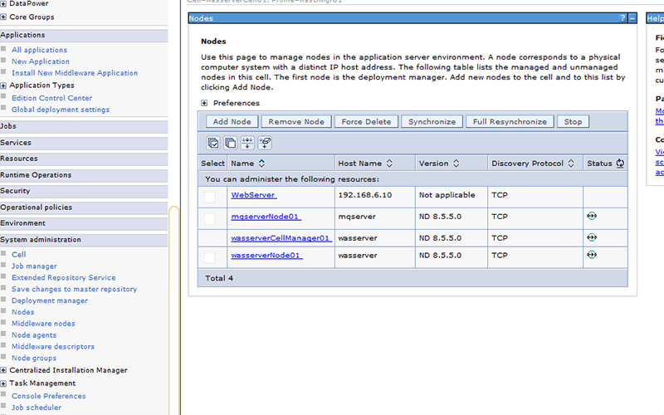Open New Application link
Screen dimensions: 664x415
coord(41,61)
